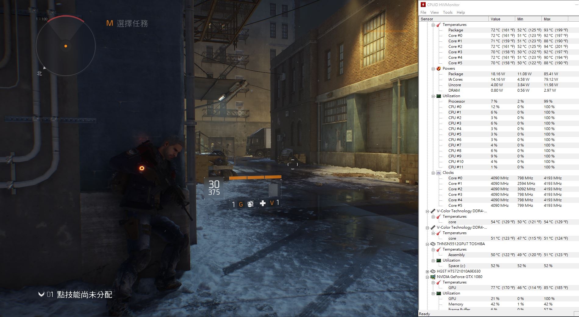The height and width of the screenshot is (317, 579).
Task: Select the CPU #11 utilization row
Action: coord(513,167)
